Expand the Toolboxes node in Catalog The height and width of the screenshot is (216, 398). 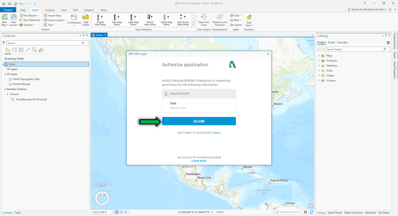(319, 61)
